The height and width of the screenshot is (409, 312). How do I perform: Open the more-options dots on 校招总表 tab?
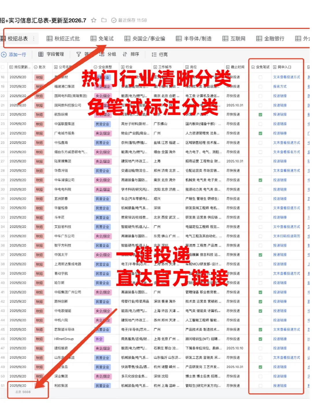[34, 38]
